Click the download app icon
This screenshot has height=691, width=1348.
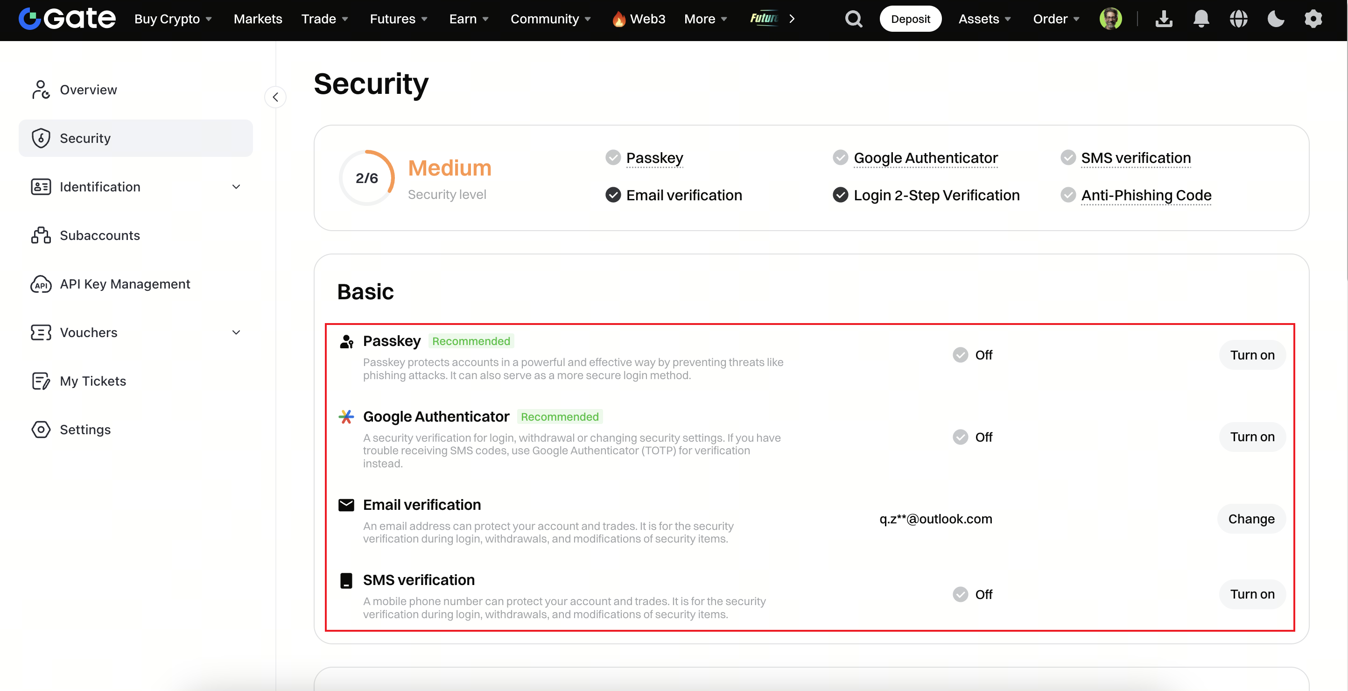point(1164,19)
